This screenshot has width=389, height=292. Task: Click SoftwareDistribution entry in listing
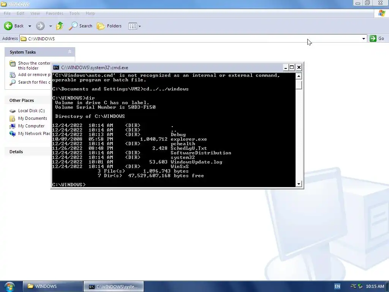(x=201, y=153)
